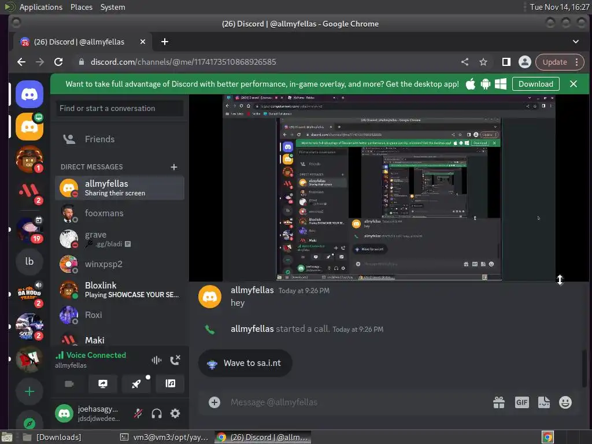Click the Apple download icon in banner
The width and height of the screenshot is (592, 444).
point(471,84)
